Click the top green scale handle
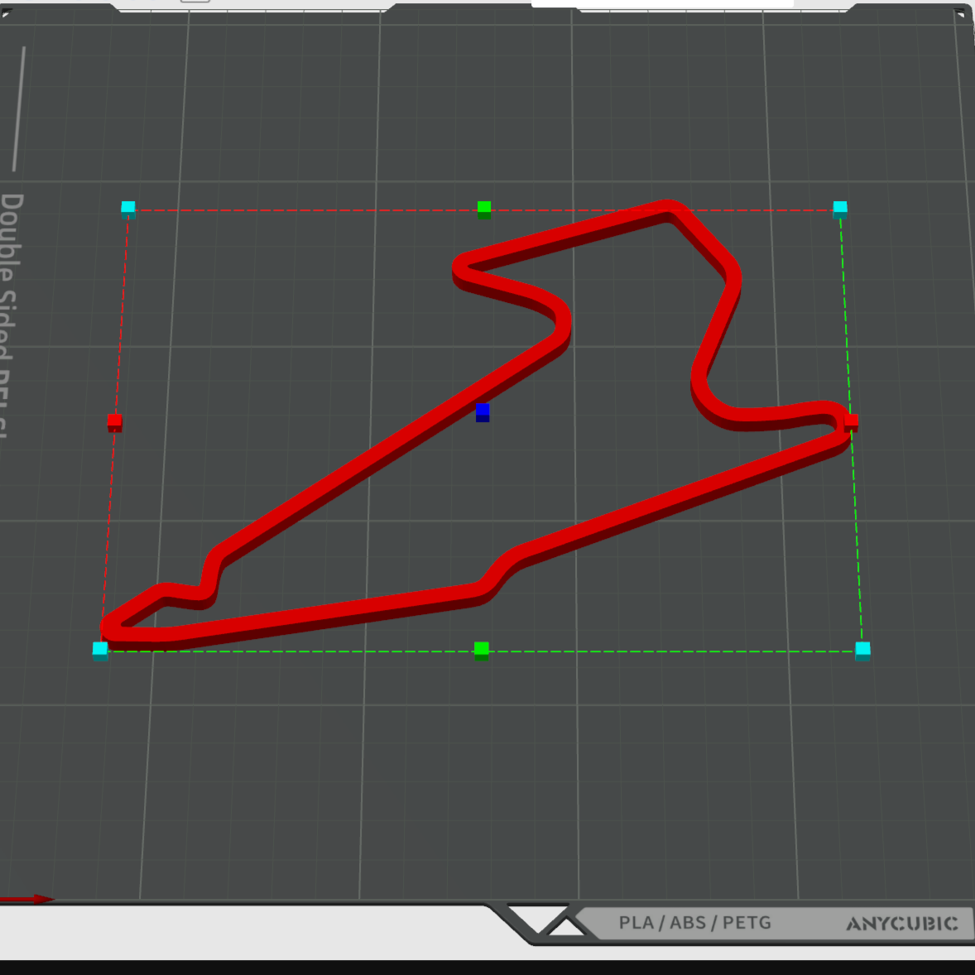975x975 pixels. click(483, 209)
